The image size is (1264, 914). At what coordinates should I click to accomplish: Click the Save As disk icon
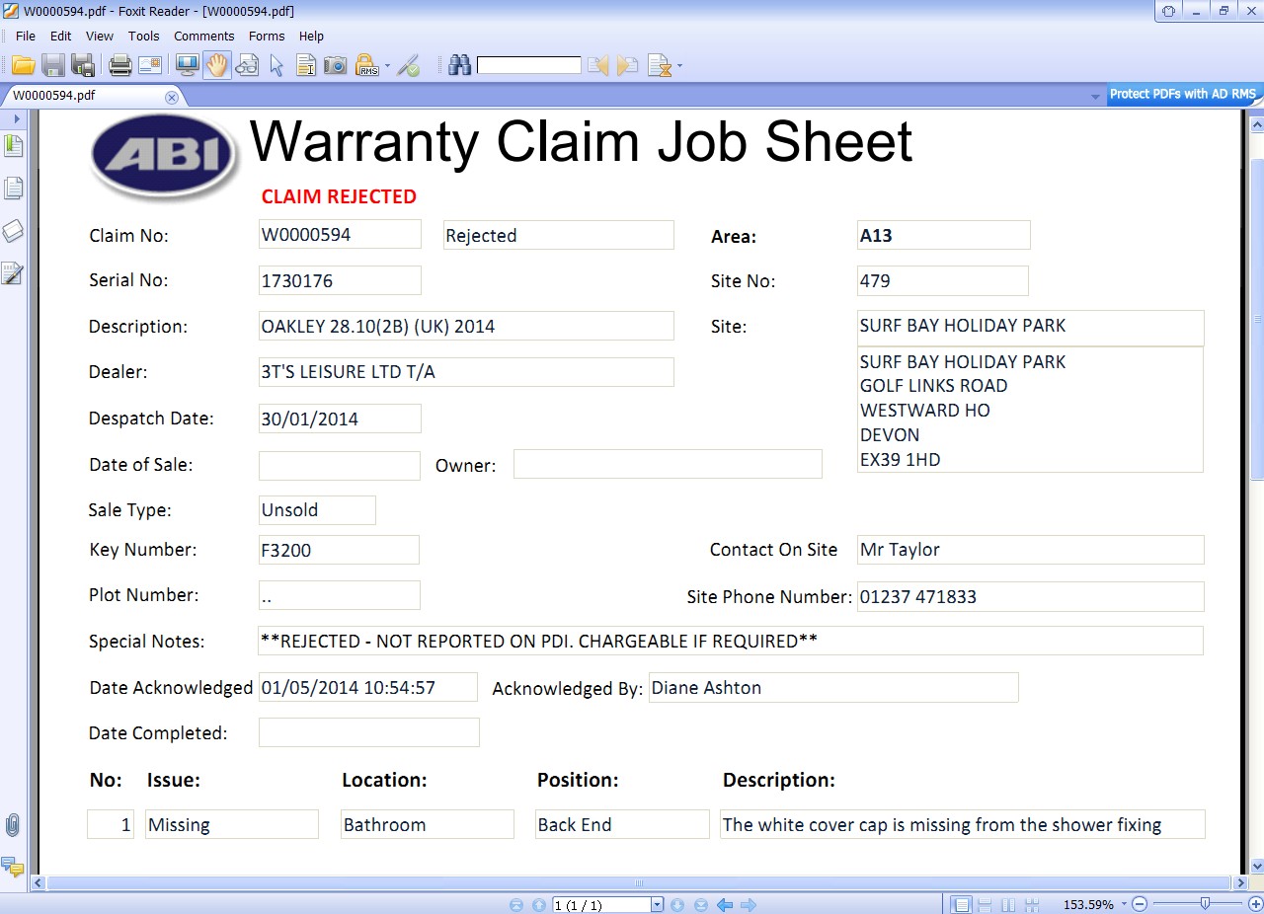point(83,66)
